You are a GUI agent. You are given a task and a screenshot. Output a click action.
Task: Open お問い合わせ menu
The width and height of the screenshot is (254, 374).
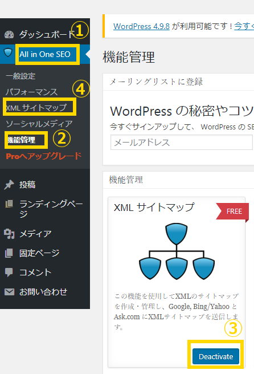43,292
